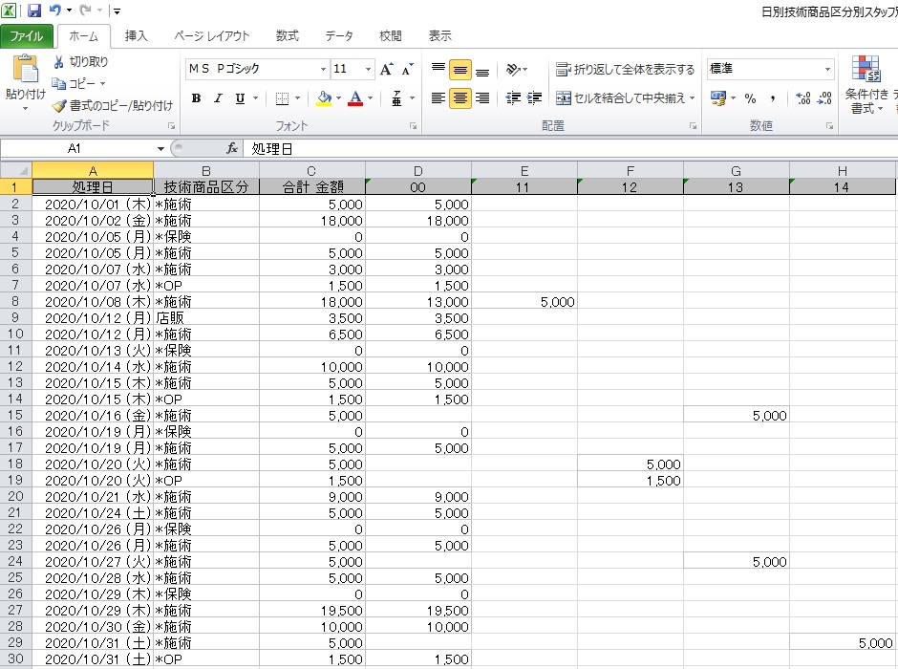
Task: Open the 数値 group dialog launcher
Action: coord(830,126)
